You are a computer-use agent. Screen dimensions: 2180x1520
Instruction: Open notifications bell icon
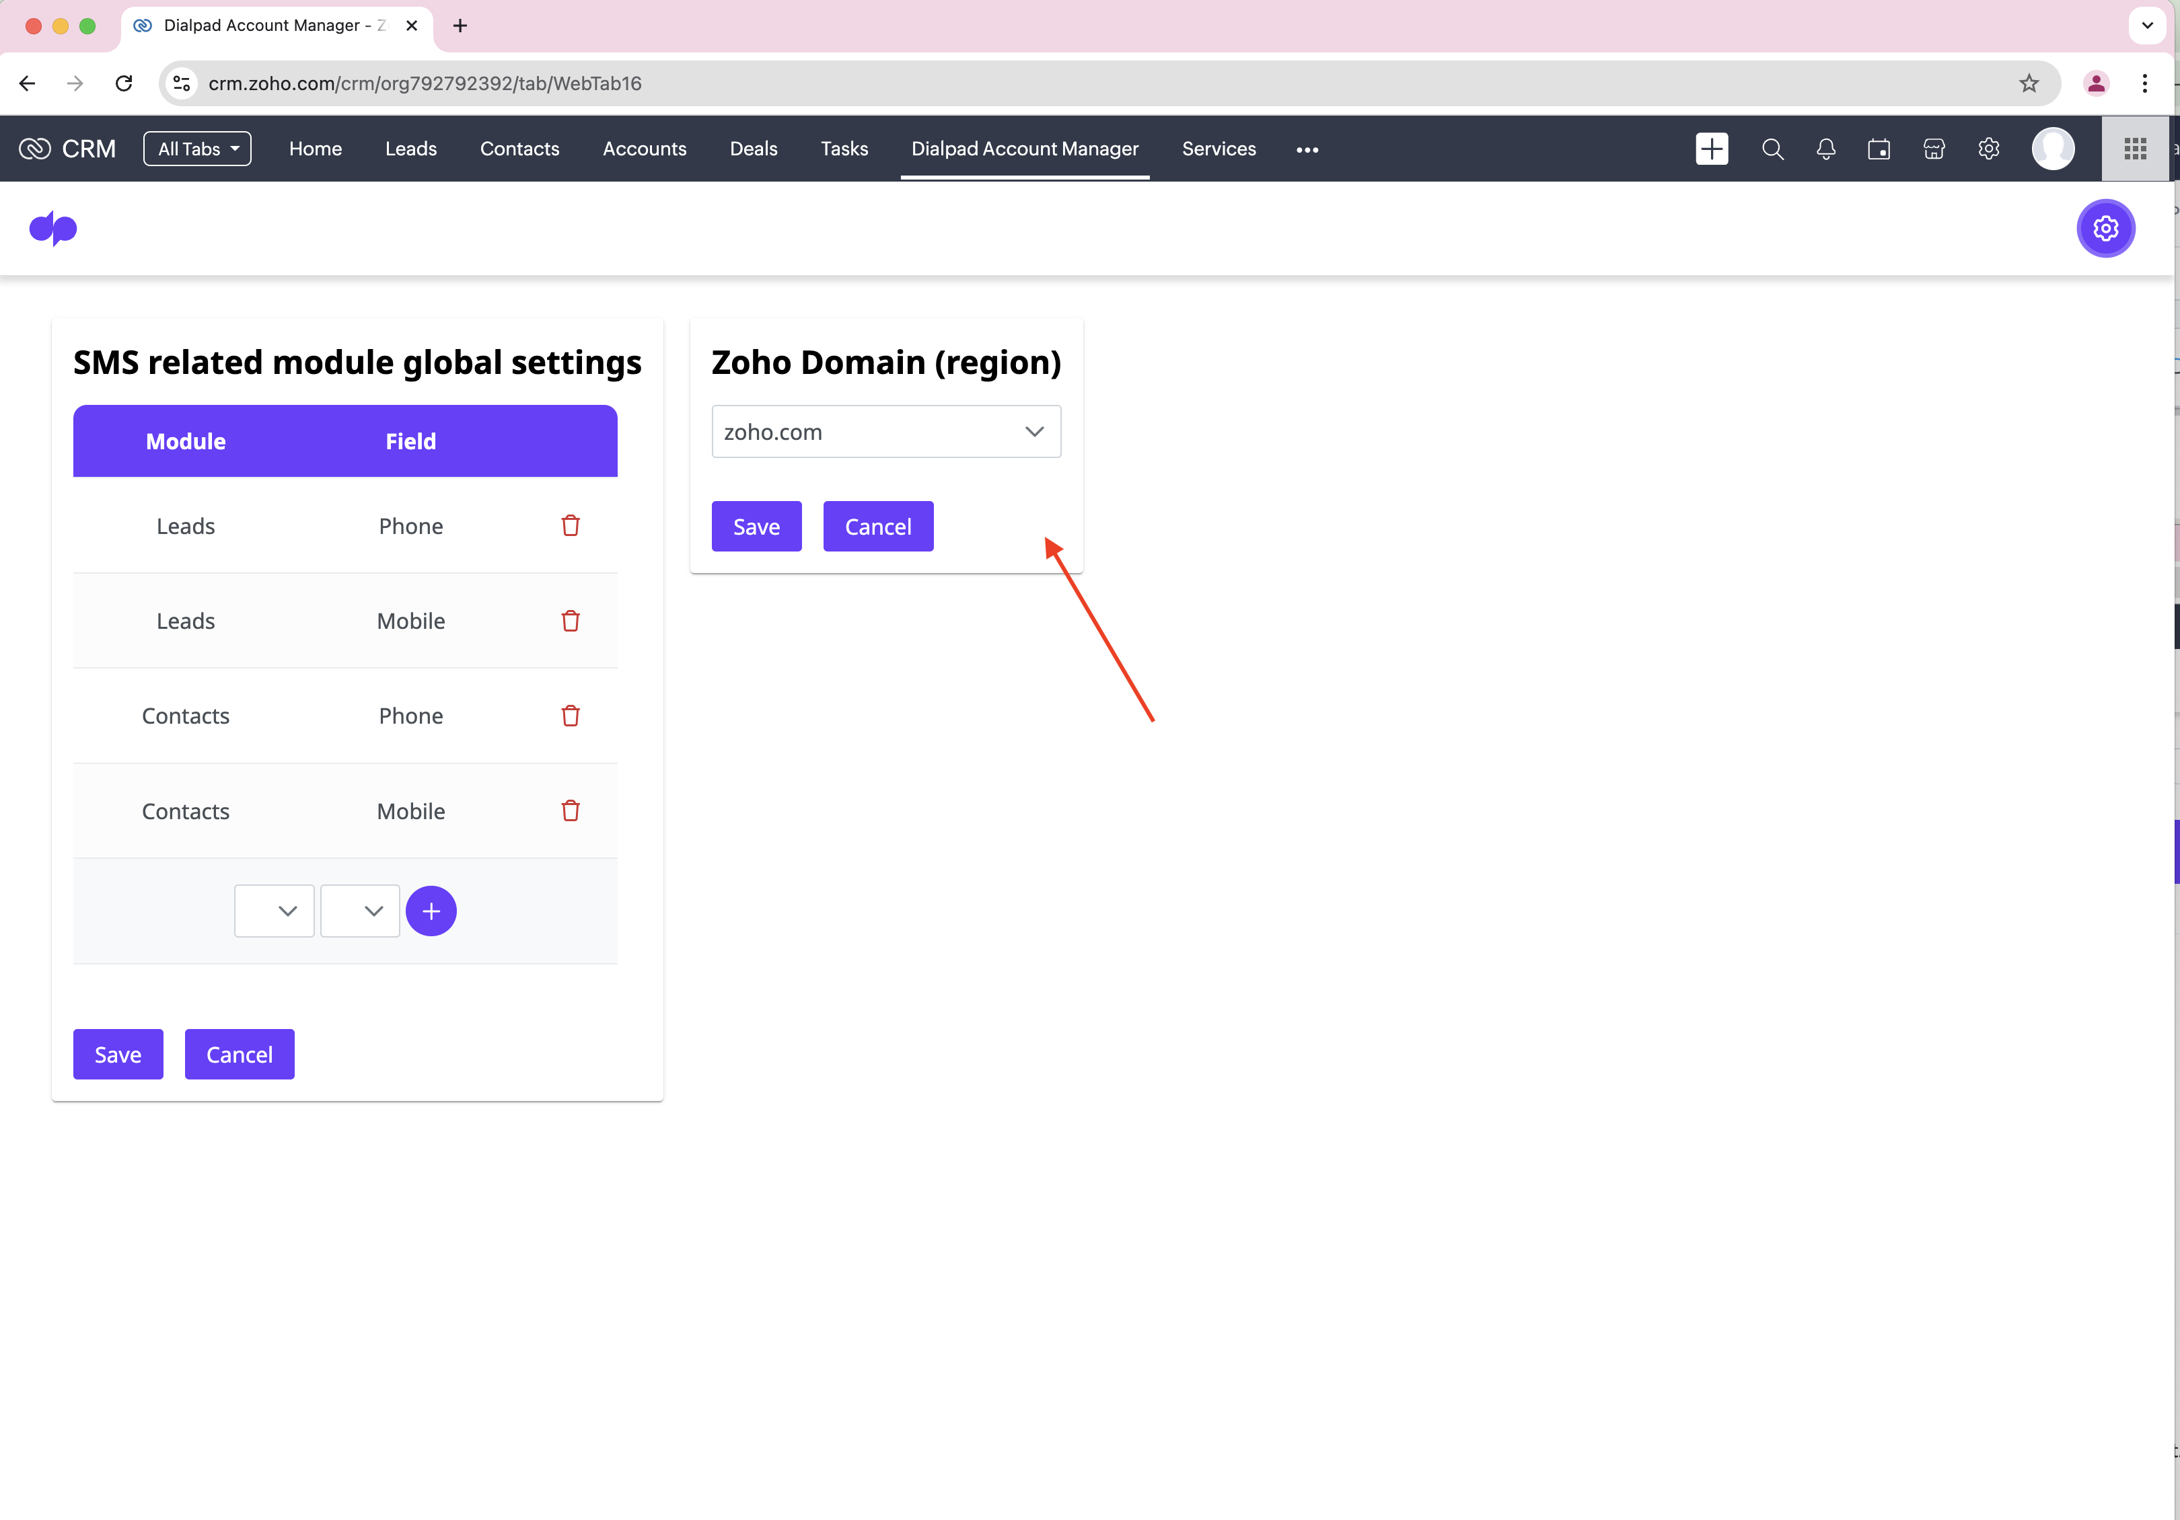coord(1825,149)
